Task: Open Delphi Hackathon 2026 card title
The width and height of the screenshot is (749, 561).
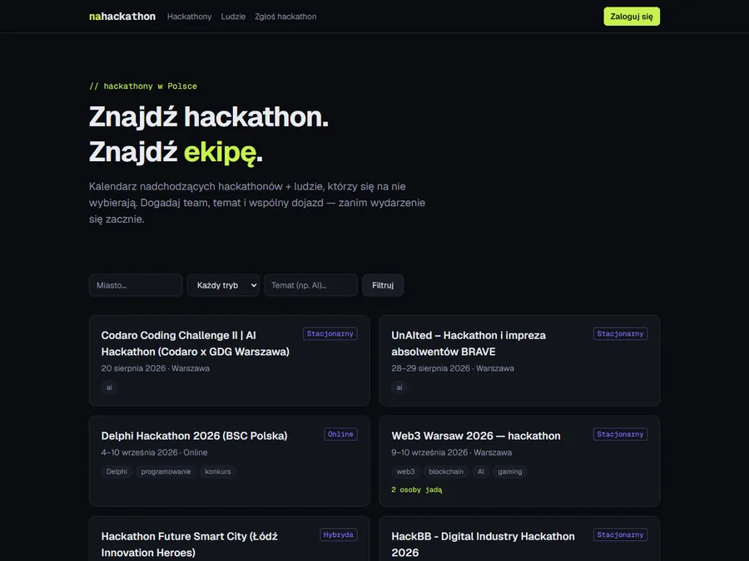Action: coord(195,436)
